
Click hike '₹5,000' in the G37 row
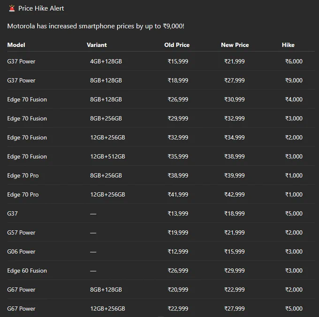(x=294, y=214)
